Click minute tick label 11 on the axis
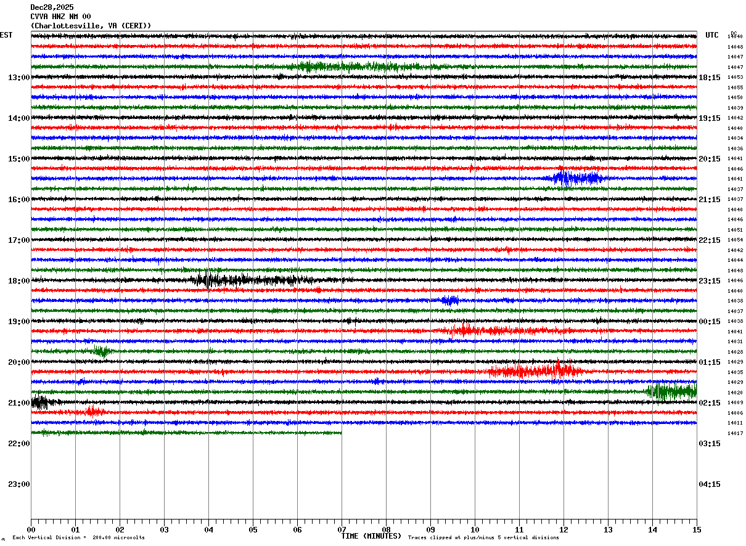Viewport: 746px width, 546px height. coord(519,530)
